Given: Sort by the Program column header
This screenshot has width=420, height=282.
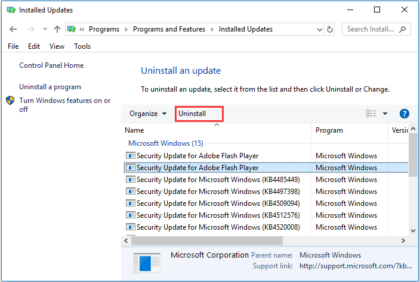Looking at the screenshot, I should (x=350, y=130).
